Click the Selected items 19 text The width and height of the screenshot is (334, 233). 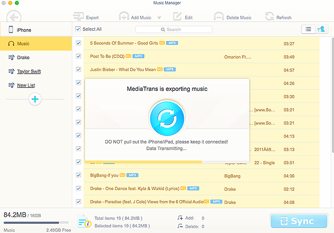tap(122, 226)
